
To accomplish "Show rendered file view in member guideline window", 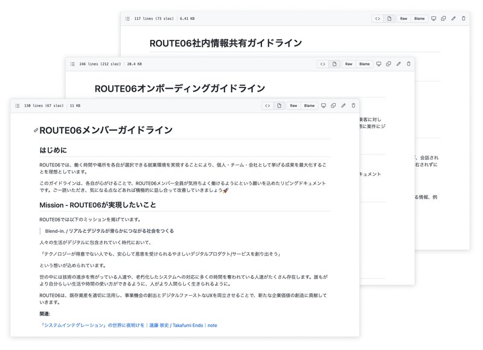I will [279, 106].
